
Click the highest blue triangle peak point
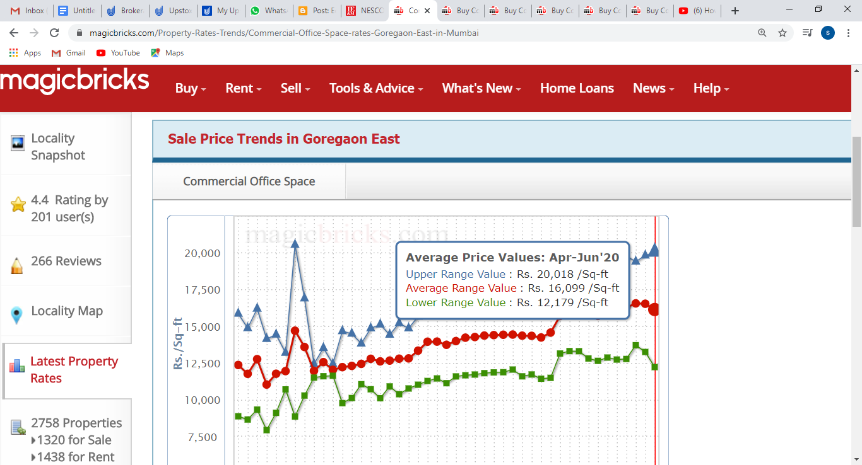[x=295, y=243]
